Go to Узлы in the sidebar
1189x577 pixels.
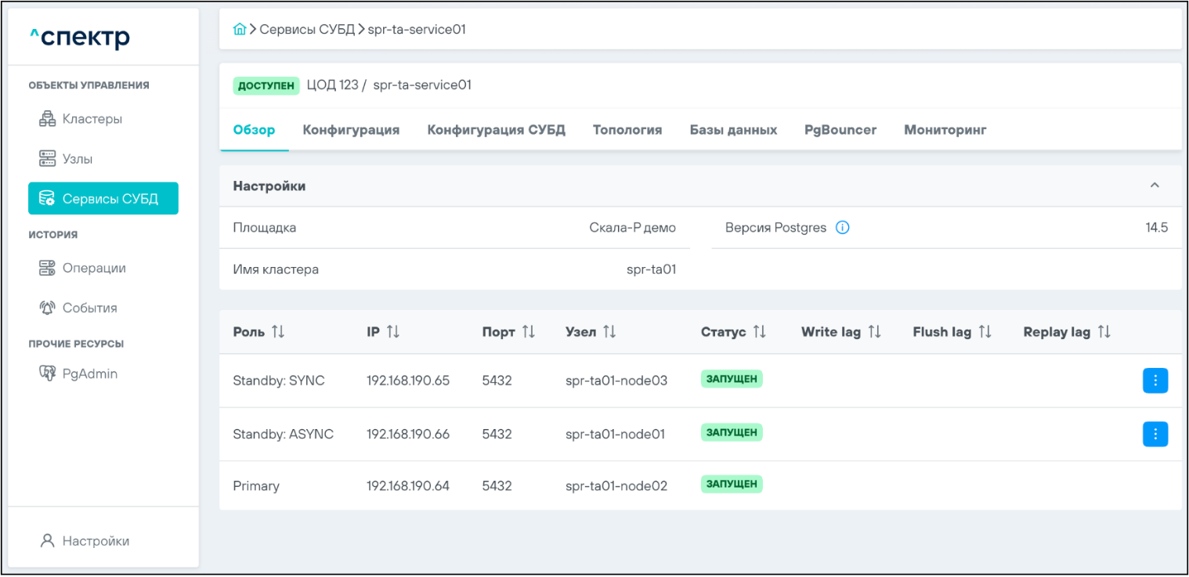pyautogui.click(x=77, y=159)
